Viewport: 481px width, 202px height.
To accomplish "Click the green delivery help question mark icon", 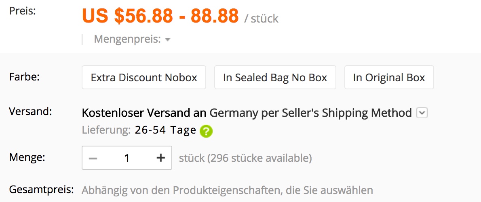I will click(206, 131).
